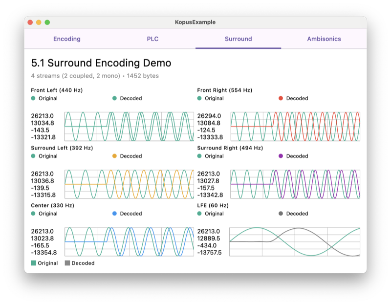Click LFE Original legend dot
Viewport: 391px width, 305px height.
click(x=199, y=214)
